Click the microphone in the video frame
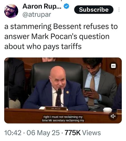Screen dimensions: 126x141 (60, 91)
